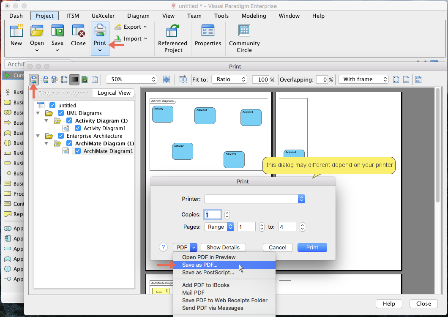Switch to Diagram Navigator tab

[x=63, y=93]
